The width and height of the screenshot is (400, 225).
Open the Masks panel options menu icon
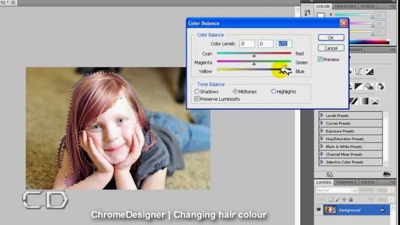392,50
